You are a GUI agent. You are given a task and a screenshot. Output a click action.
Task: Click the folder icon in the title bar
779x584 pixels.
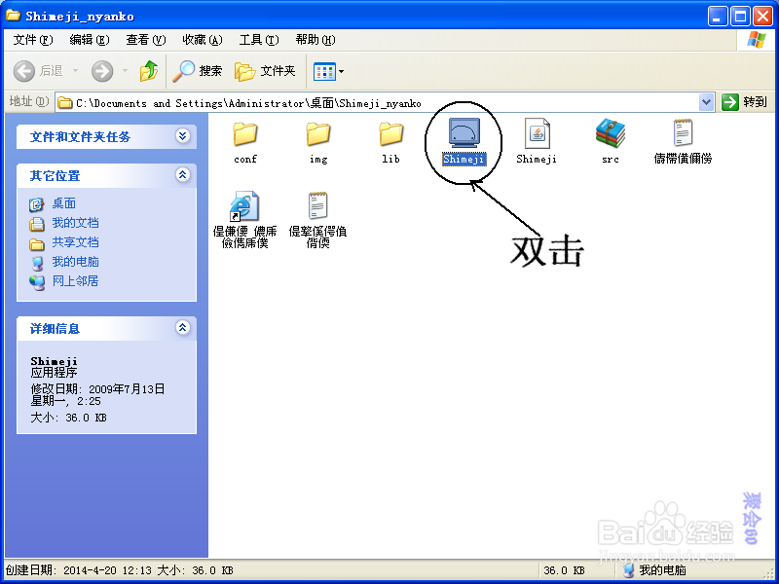pyautogui.click(x=13, y=16)
